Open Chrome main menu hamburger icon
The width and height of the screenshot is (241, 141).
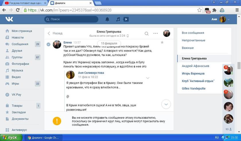click(237, 10)
